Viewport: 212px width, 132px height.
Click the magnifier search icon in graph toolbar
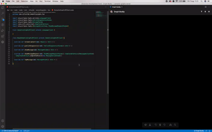[x=175, y=125]
